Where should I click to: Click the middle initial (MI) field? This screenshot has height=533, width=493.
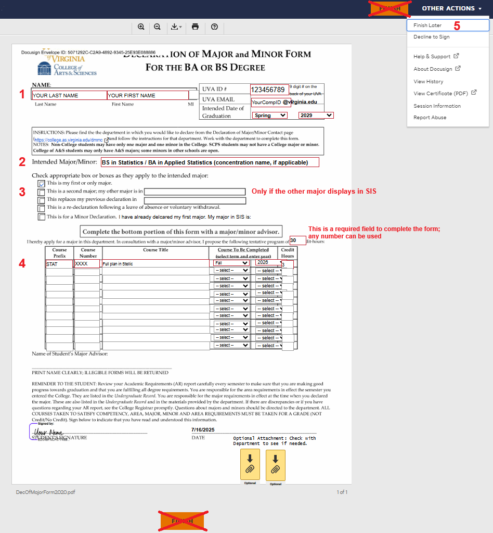click(193, 95)
